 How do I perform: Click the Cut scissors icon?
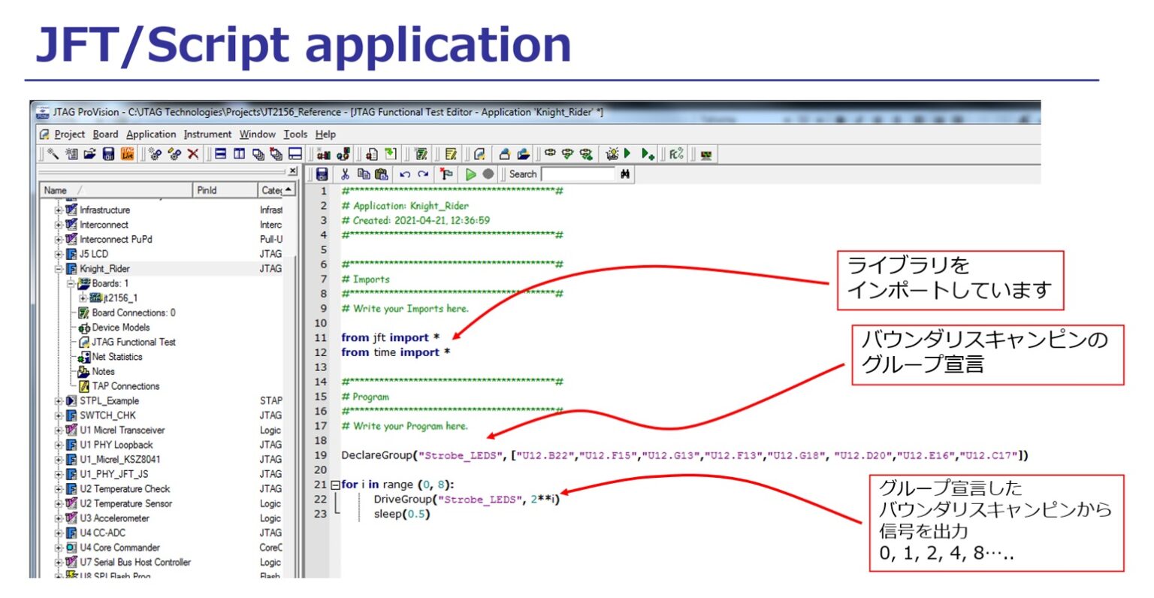345,174
